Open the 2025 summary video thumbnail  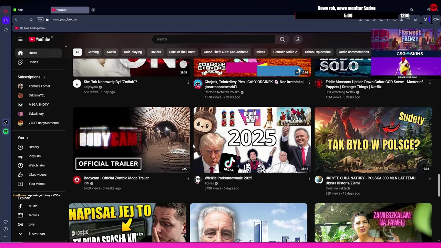click(x=252, y=140)
